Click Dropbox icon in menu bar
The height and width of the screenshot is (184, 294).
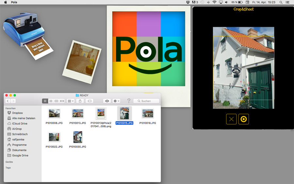tap(188, 2)
